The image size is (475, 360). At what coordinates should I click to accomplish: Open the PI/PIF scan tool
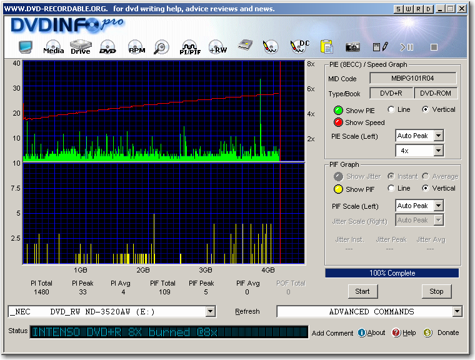pos(190,47)
